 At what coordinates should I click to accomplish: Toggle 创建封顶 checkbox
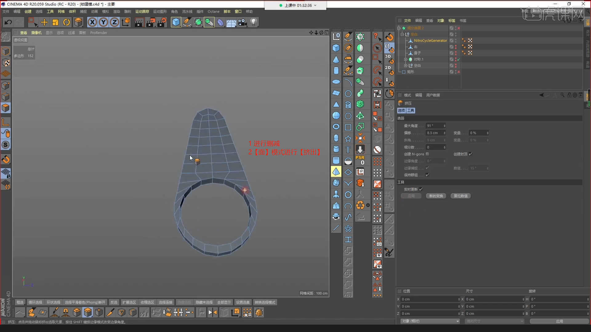tap(470, 154)
